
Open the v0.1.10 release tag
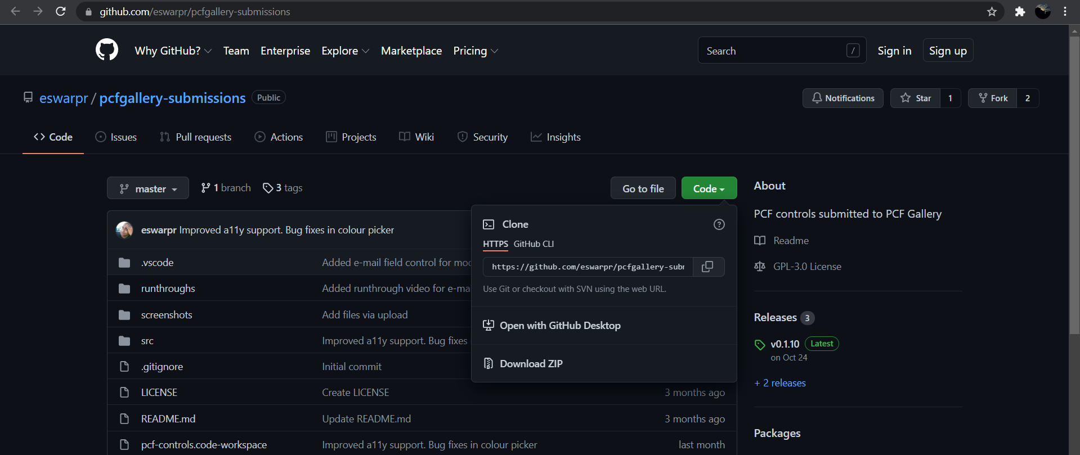[x=785, y=344]
